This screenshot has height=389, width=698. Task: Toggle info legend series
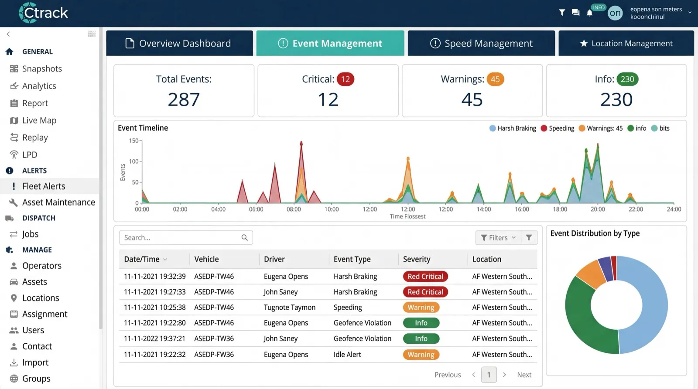click(x=637, y=128)
